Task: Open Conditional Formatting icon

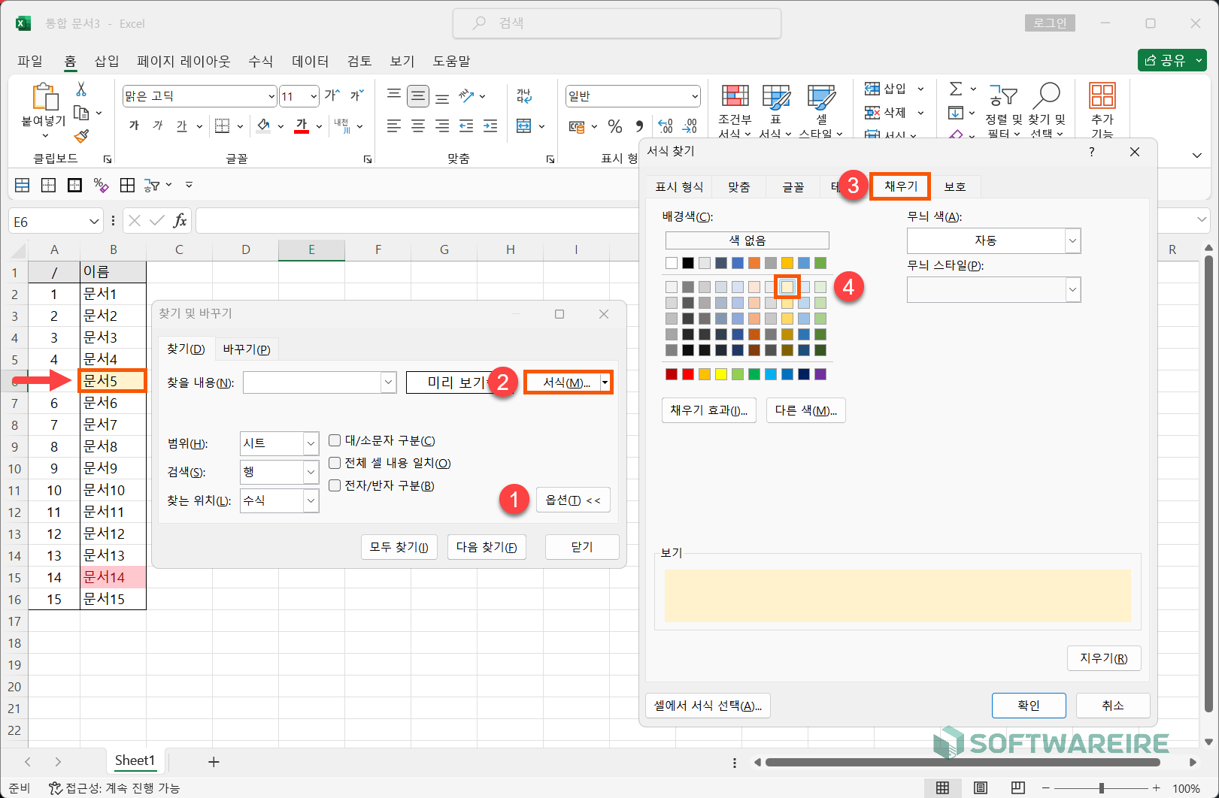Action: [x=735, y=96]
